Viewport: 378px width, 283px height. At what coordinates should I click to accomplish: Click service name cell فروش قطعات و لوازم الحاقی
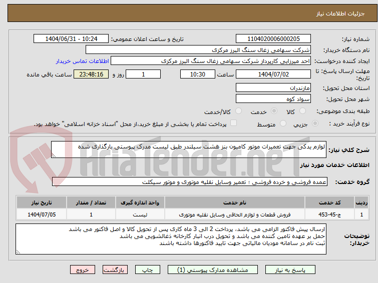coord(235,214)
